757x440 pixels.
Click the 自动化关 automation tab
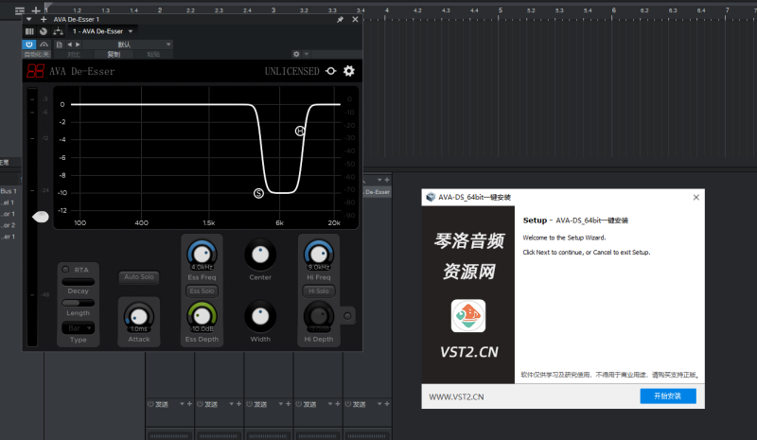[36, 54]
